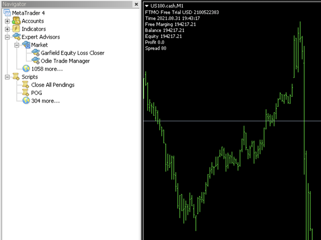Click the Expert Advisors group icon
321x240 pixels.
16,37
